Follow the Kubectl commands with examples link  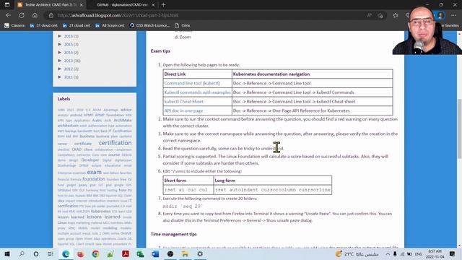click(197, 92)
